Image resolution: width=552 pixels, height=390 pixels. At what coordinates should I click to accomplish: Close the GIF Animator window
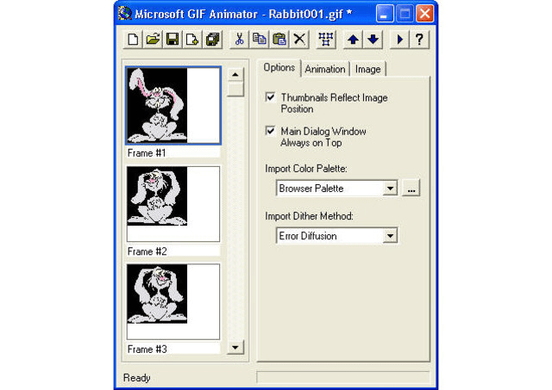pyautogui.click(x=424, y=14)
